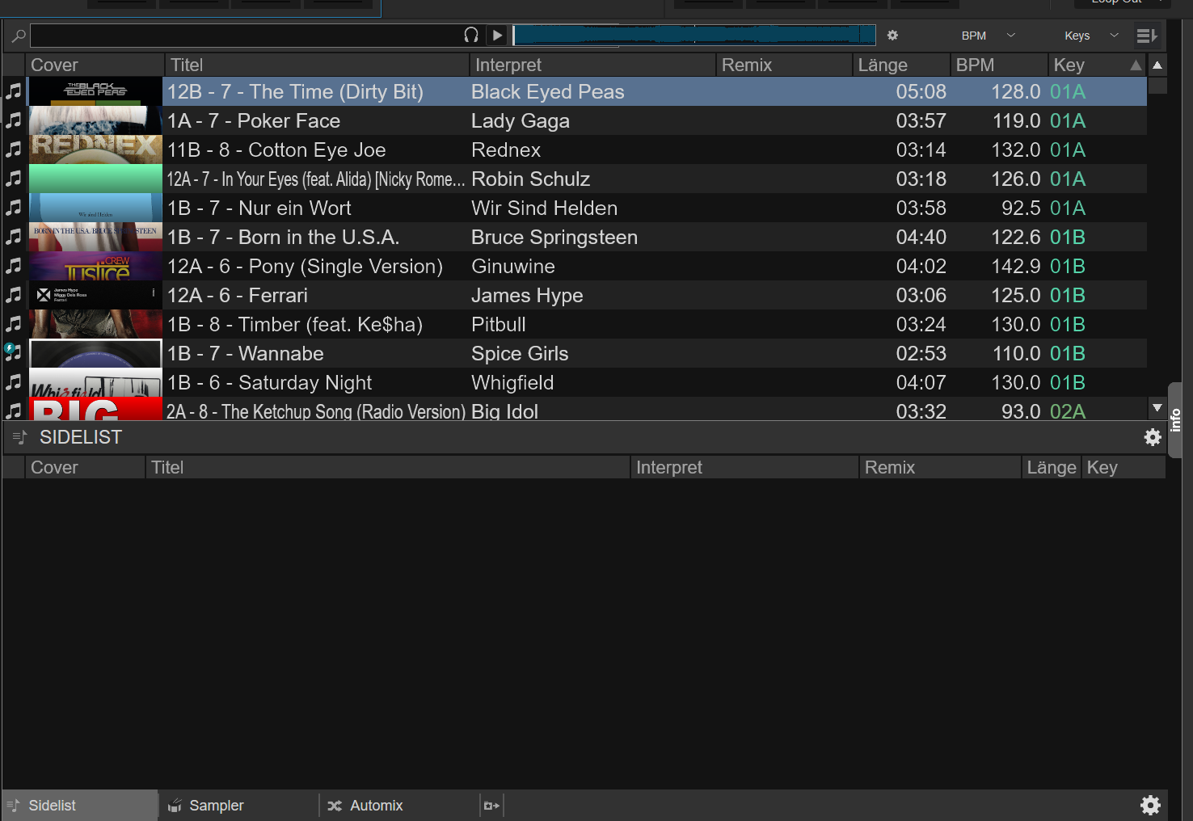Select track Poker Face title

[x=254, y=120]
